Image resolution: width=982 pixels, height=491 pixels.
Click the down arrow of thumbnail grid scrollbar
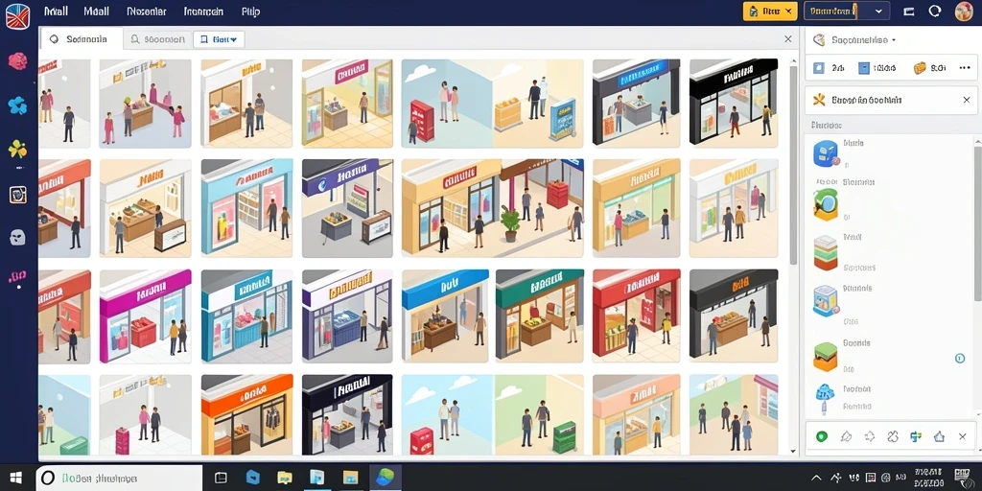pyautogui.click(x=793, y=451)
